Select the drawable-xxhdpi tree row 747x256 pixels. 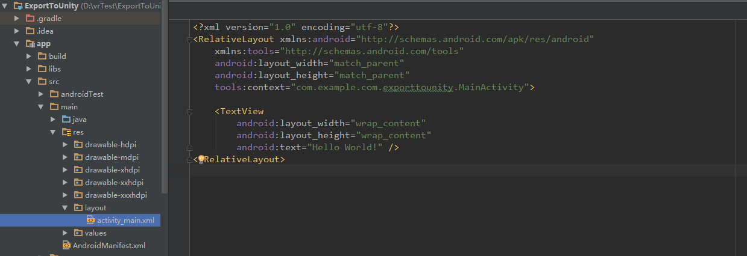click(x=80, y=182)
